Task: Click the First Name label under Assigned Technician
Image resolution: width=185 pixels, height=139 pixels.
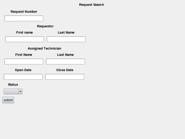Action: click(x=24, y=55)
